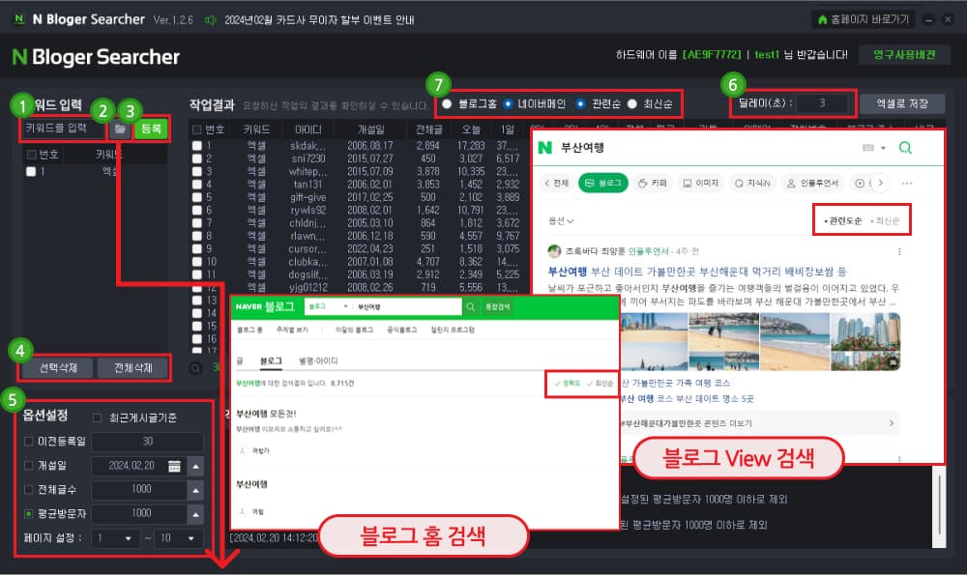Click the 딜레이(초) delay input field
Viewport: 967px width, 576px height.
[822, 103]
